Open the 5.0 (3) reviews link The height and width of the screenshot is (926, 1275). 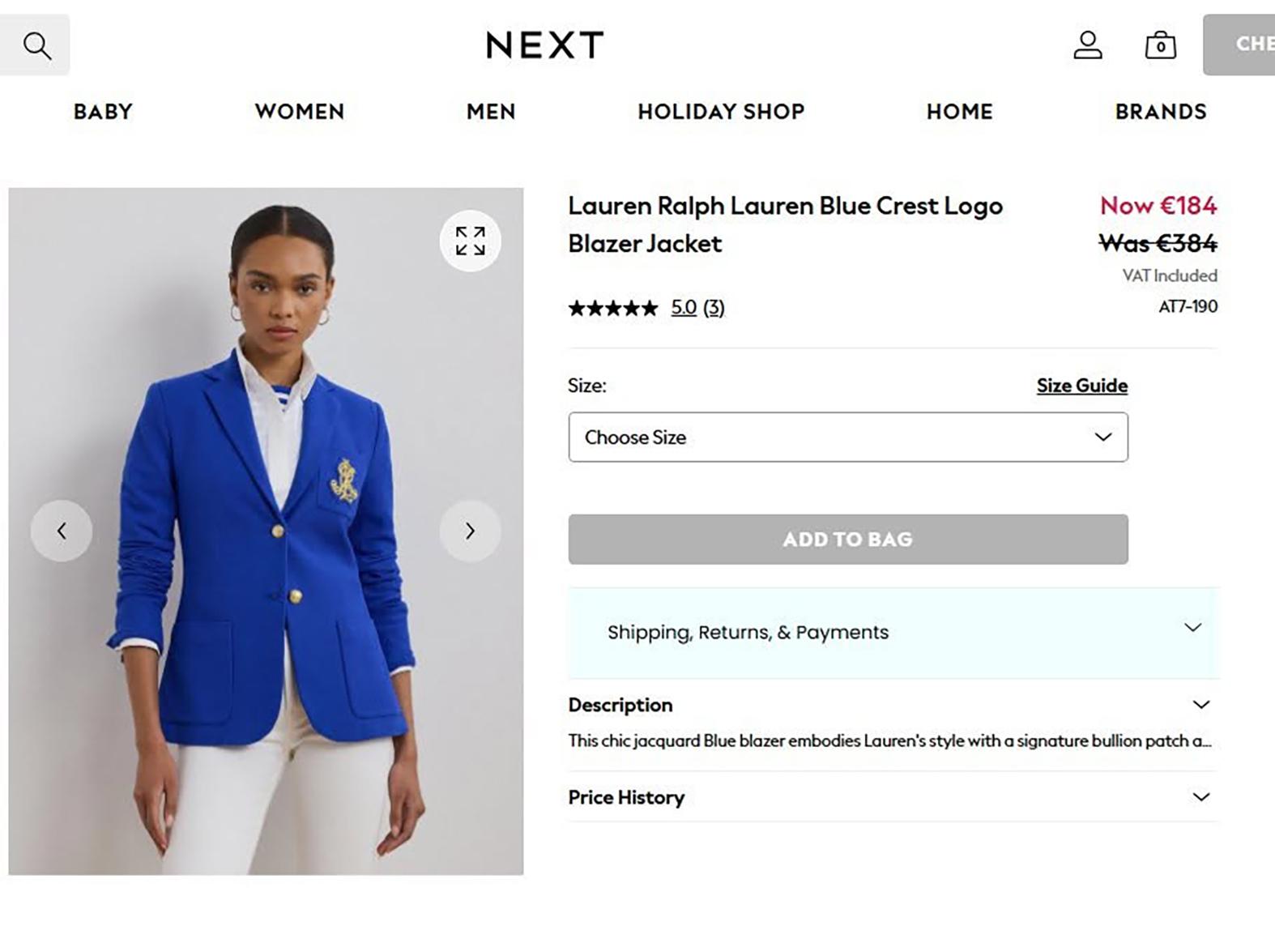697,308
